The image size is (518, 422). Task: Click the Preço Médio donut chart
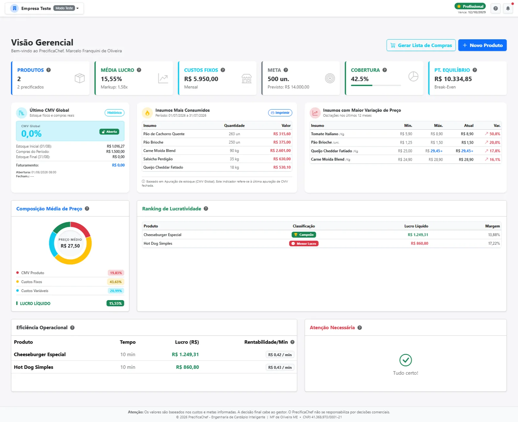point(70,243)
